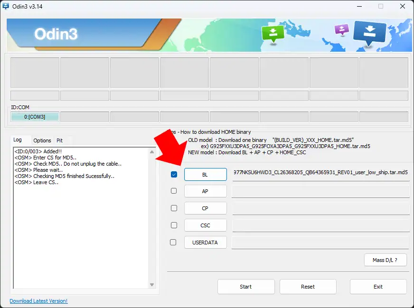Select the 0:[COM3] port box
Viewport: 414px width, 308px height.
click(x=35, y=117)
